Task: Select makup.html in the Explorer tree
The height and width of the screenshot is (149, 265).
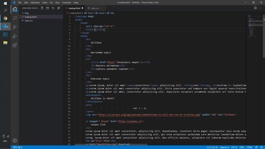Action: point(30,17)
